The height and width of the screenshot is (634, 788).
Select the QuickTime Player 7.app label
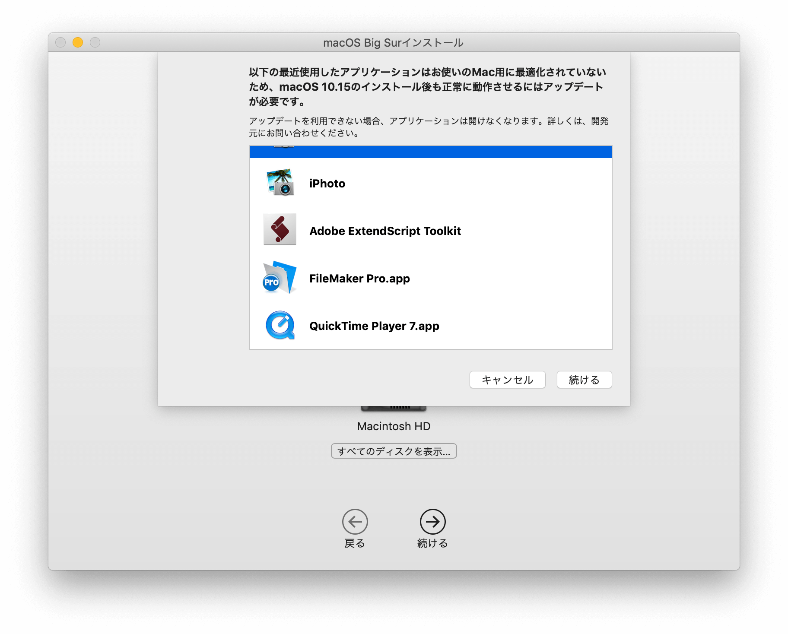[374, 326]
